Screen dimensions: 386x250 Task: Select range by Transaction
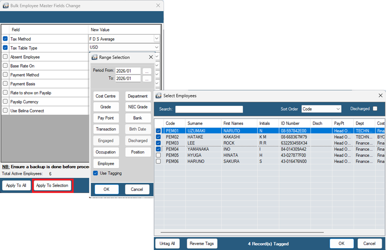[106, 129]
